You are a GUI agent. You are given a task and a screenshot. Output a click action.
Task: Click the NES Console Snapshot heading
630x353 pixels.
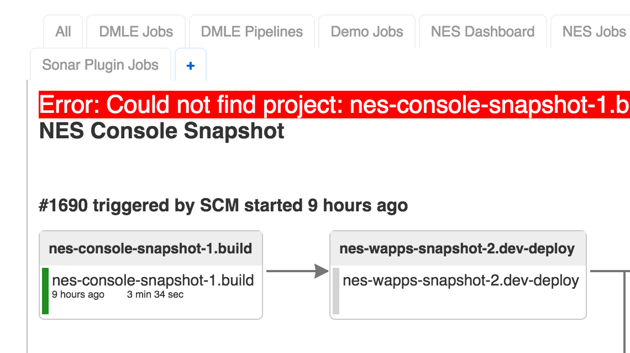[x=162, y=132]
